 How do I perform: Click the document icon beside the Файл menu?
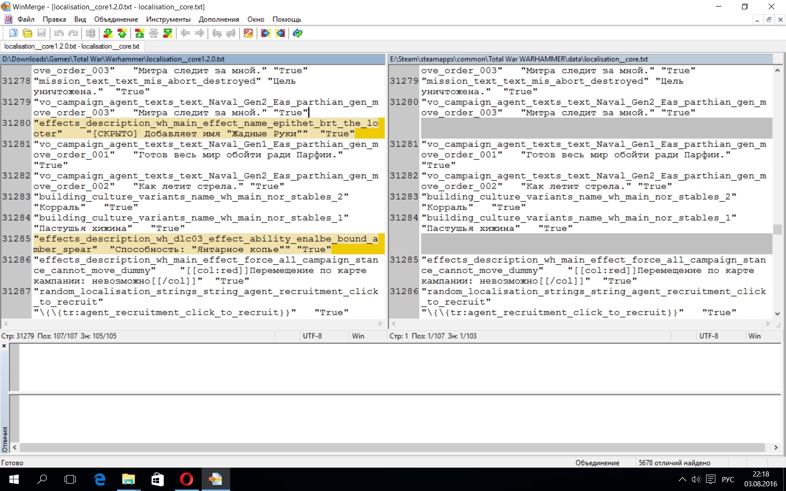(8, 19)
